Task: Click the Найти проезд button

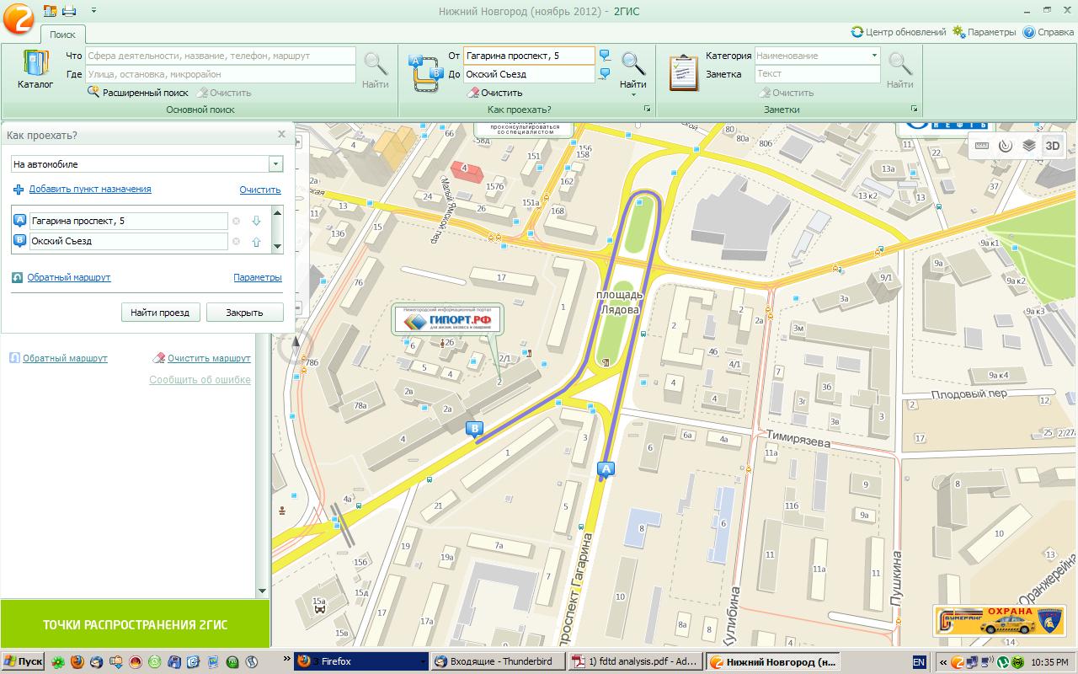Action: click(x=160, y=313)
